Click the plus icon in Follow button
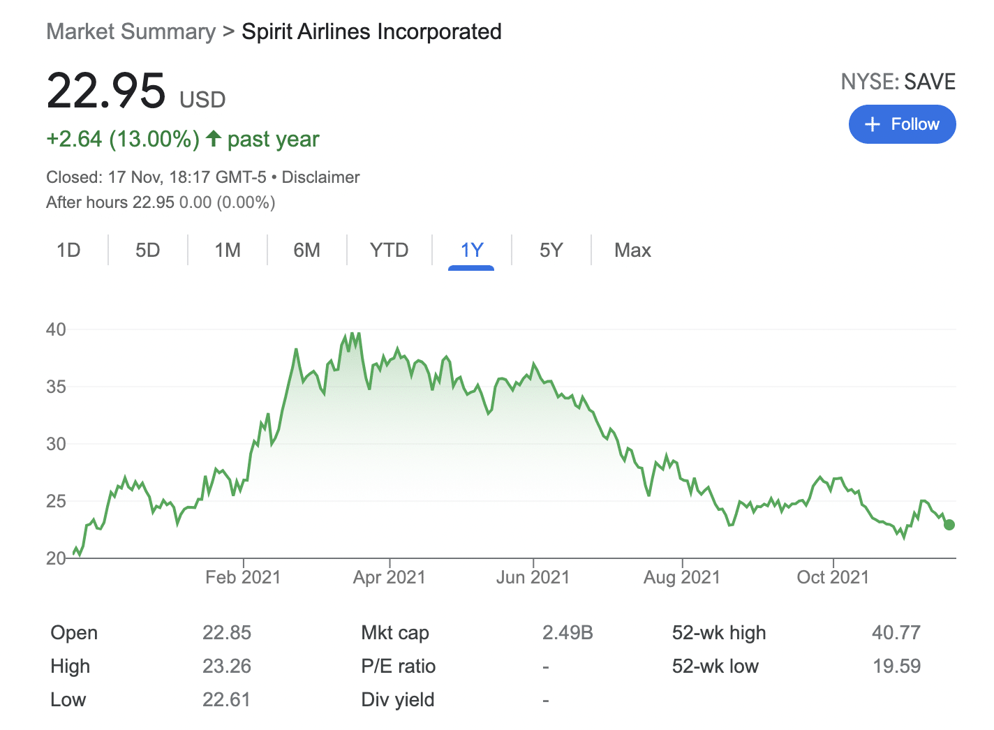994x730 pixels. (873, 124)
